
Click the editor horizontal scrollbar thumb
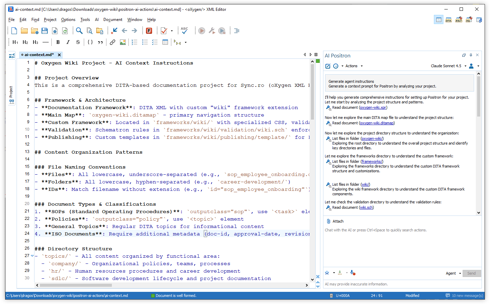pos(76,285)
